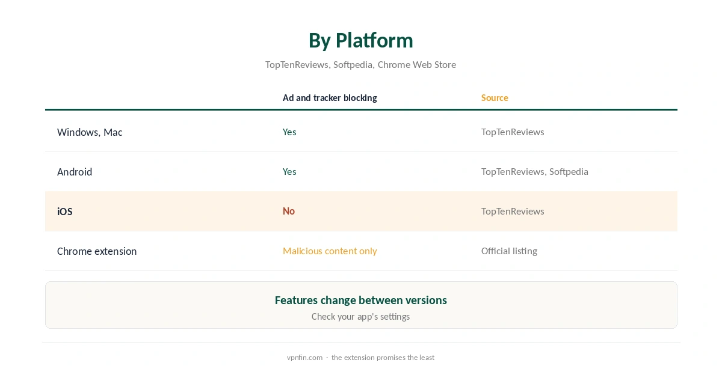Click 'vpnfin.com' in the footer
The height and width of the screenshot is (369, 722).
pyautogui.click(x=304, y=358)
